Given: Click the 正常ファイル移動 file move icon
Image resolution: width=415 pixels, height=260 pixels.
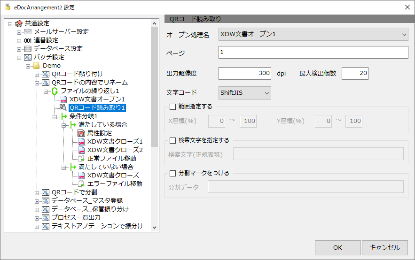Looking at the screenshot, I should pos(81,159).
